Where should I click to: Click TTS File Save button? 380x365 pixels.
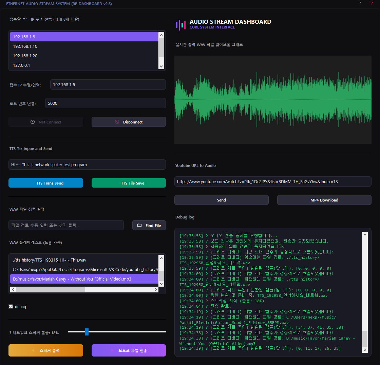pyautogui.click(x=129, y=183)
